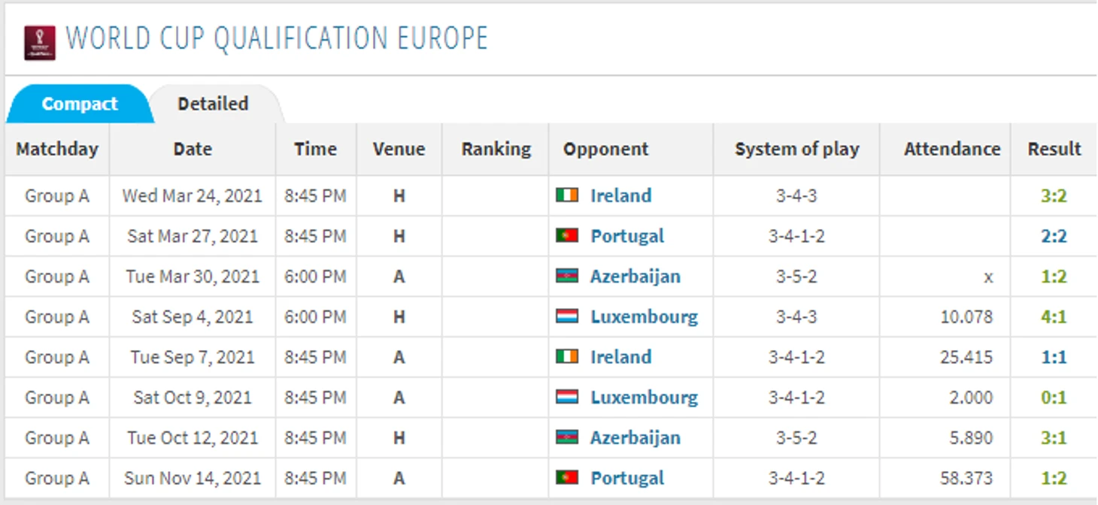Switch to the Detailed tab
This screenshot has height=505, width=1098.
213,104
